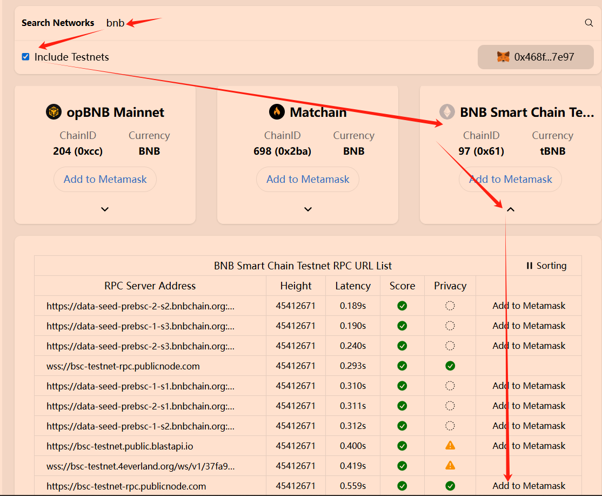The width and height of the screenshot is (602, 496).
Task: Click the Search Networks label
Action: [58, 23]
